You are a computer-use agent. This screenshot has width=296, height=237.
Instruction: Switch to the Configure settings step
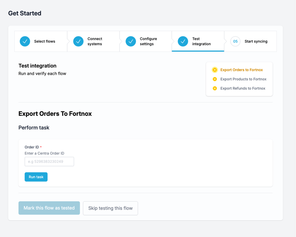pyautogui.click(x=148, y=42)
